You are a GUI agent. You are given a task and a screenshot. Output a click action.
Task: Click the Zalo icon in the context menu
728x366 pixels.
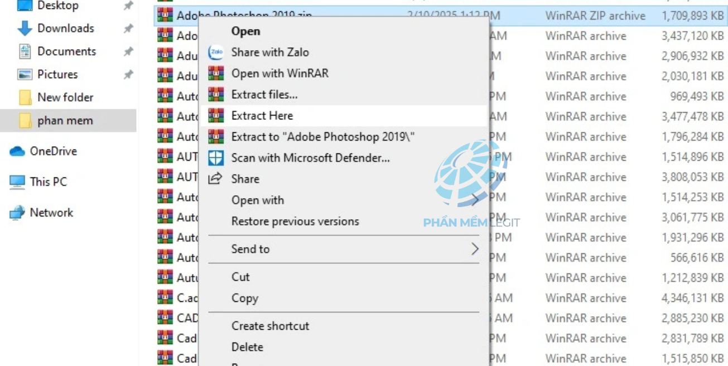(216, 52)
